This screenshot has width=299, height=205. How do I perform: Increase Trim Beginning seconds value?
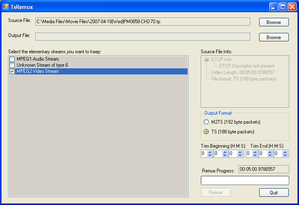240,152
